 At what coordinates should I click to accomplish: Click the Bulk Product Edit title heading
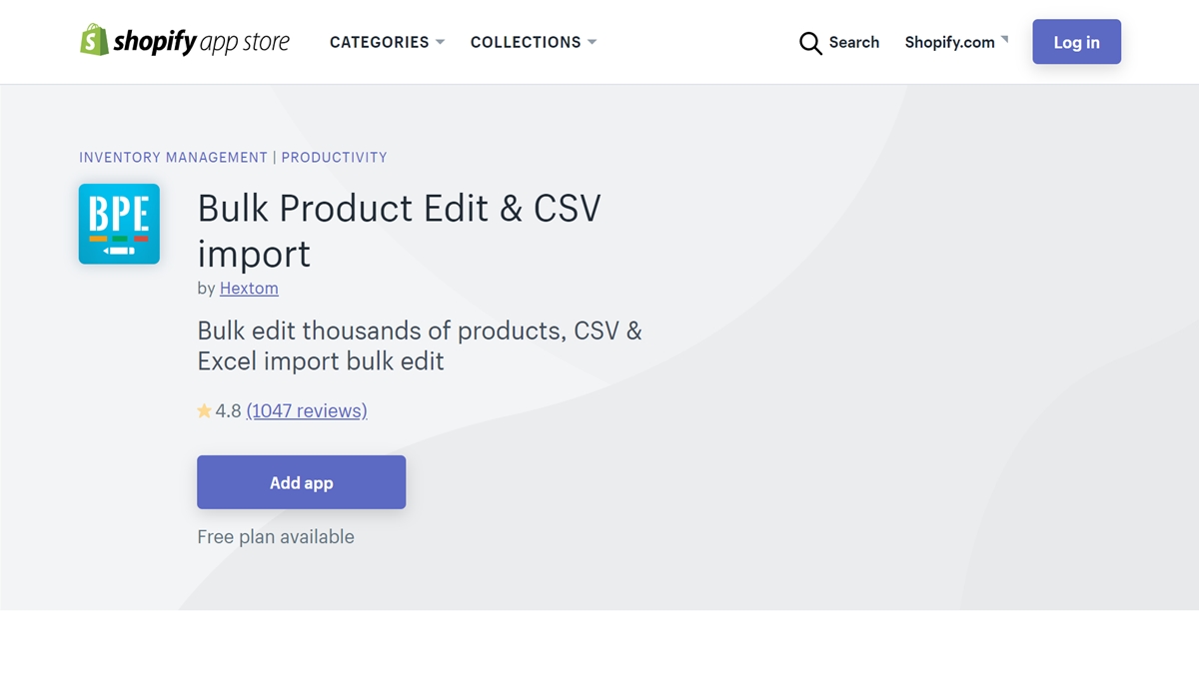click(x=400, y=230)
